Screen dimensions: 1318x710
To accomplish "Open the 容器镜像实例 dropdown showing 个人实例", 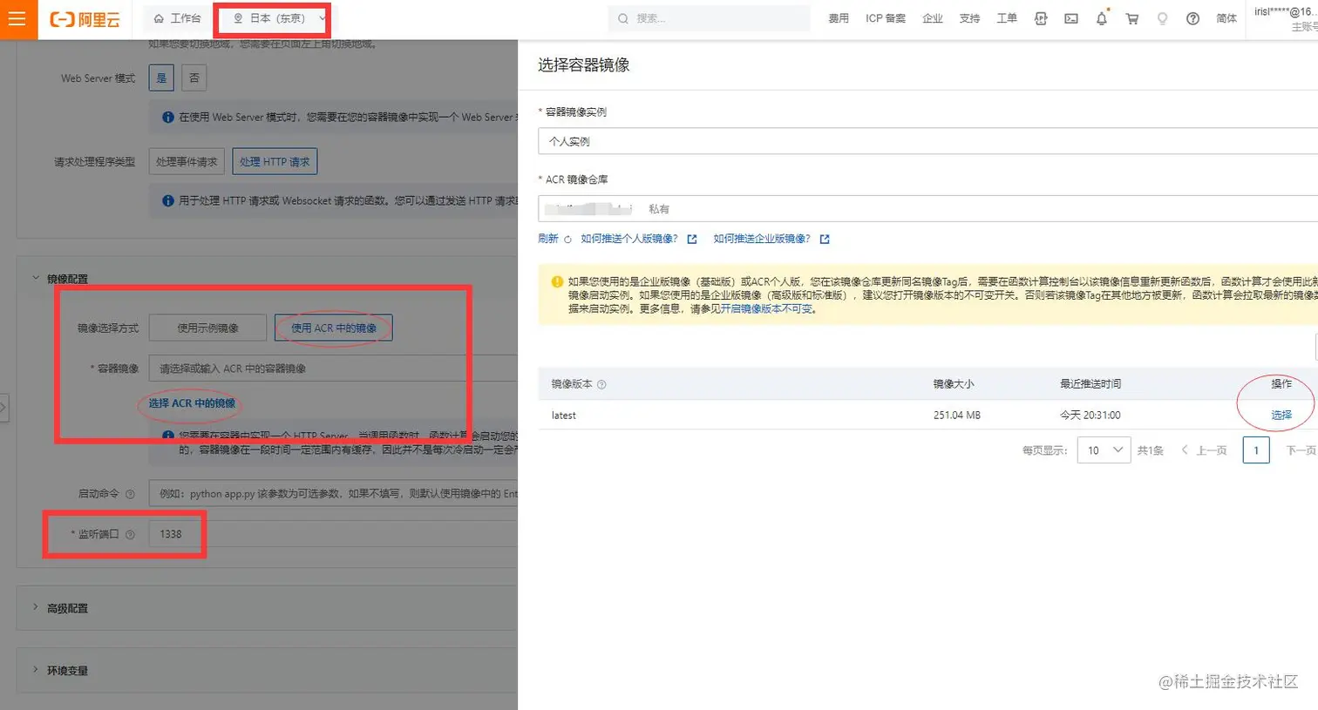I will (x=927, y=141).
